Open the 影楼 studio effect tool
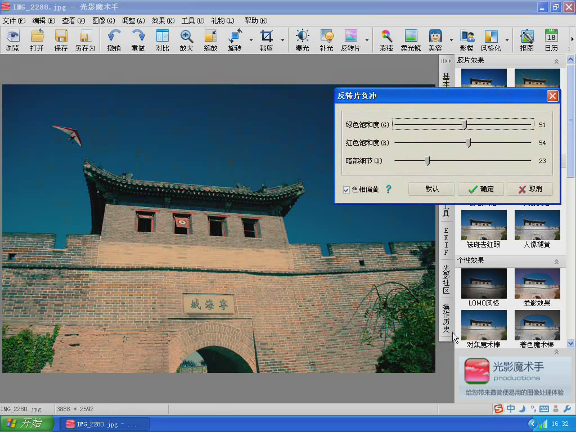Screen dimensions: 576x432 (466, 40)
